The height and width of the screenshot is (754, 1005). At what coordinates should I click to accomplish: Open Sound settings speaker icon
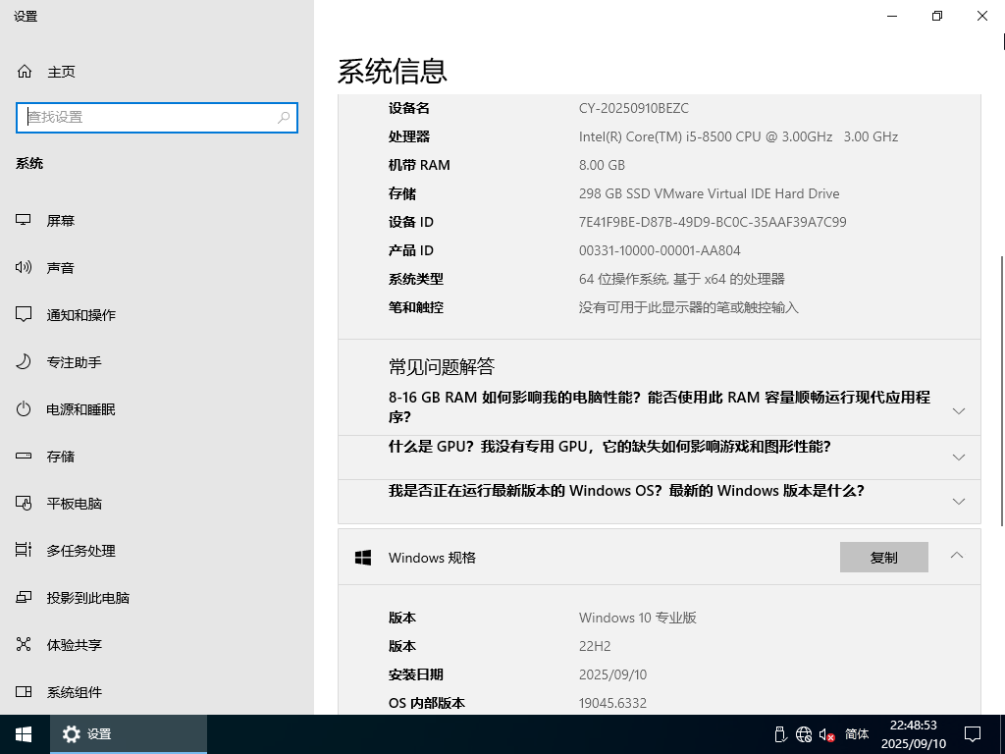[x=24, y=268]
